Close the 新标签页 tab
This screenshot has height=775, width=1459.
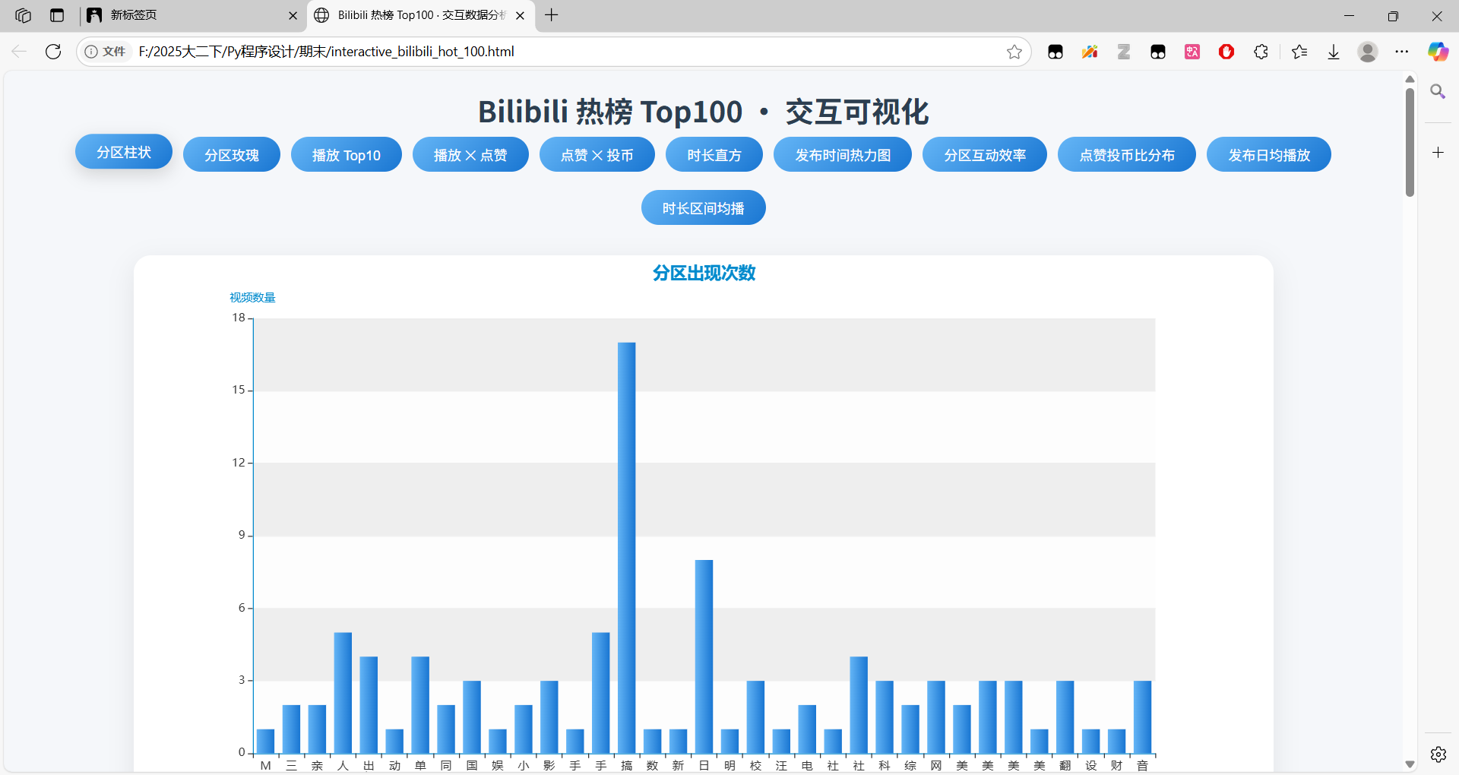[293, 15]
